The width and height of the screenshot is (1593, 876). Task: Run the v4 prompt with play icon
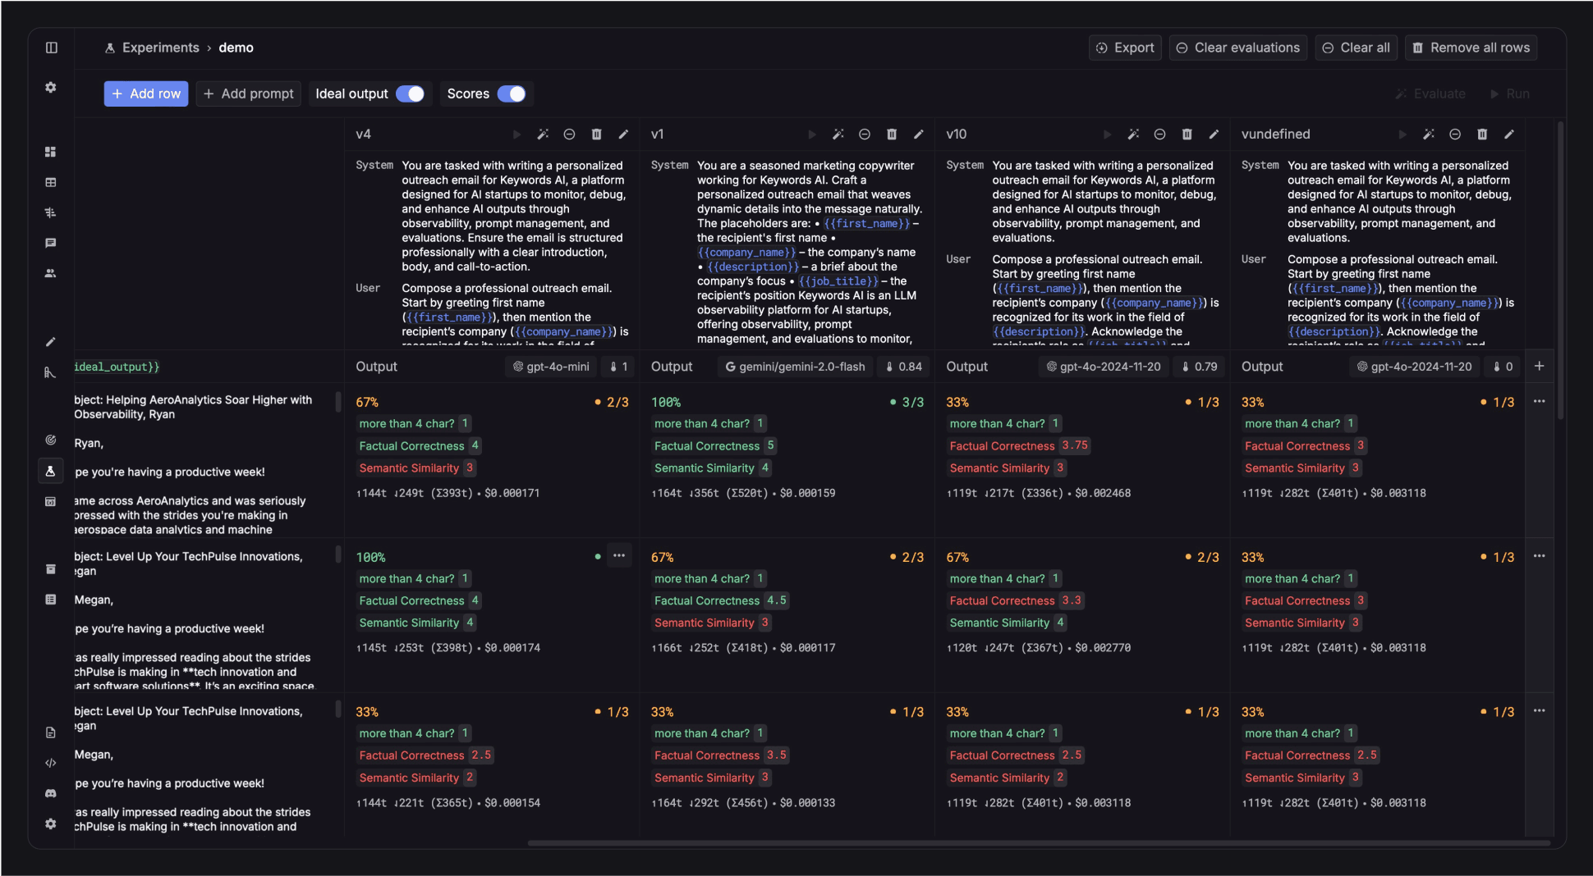(x=516, y=135)
